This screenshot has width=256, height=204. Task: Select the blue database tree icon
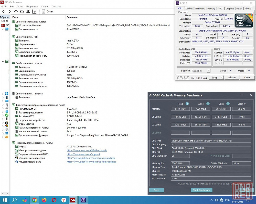[7, 133]
